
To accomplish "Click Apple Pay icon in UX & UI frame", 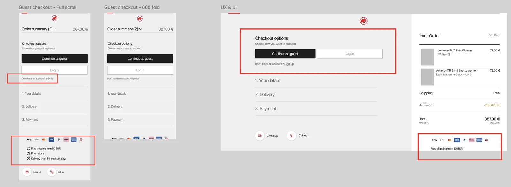I will (x=435, y=140).
